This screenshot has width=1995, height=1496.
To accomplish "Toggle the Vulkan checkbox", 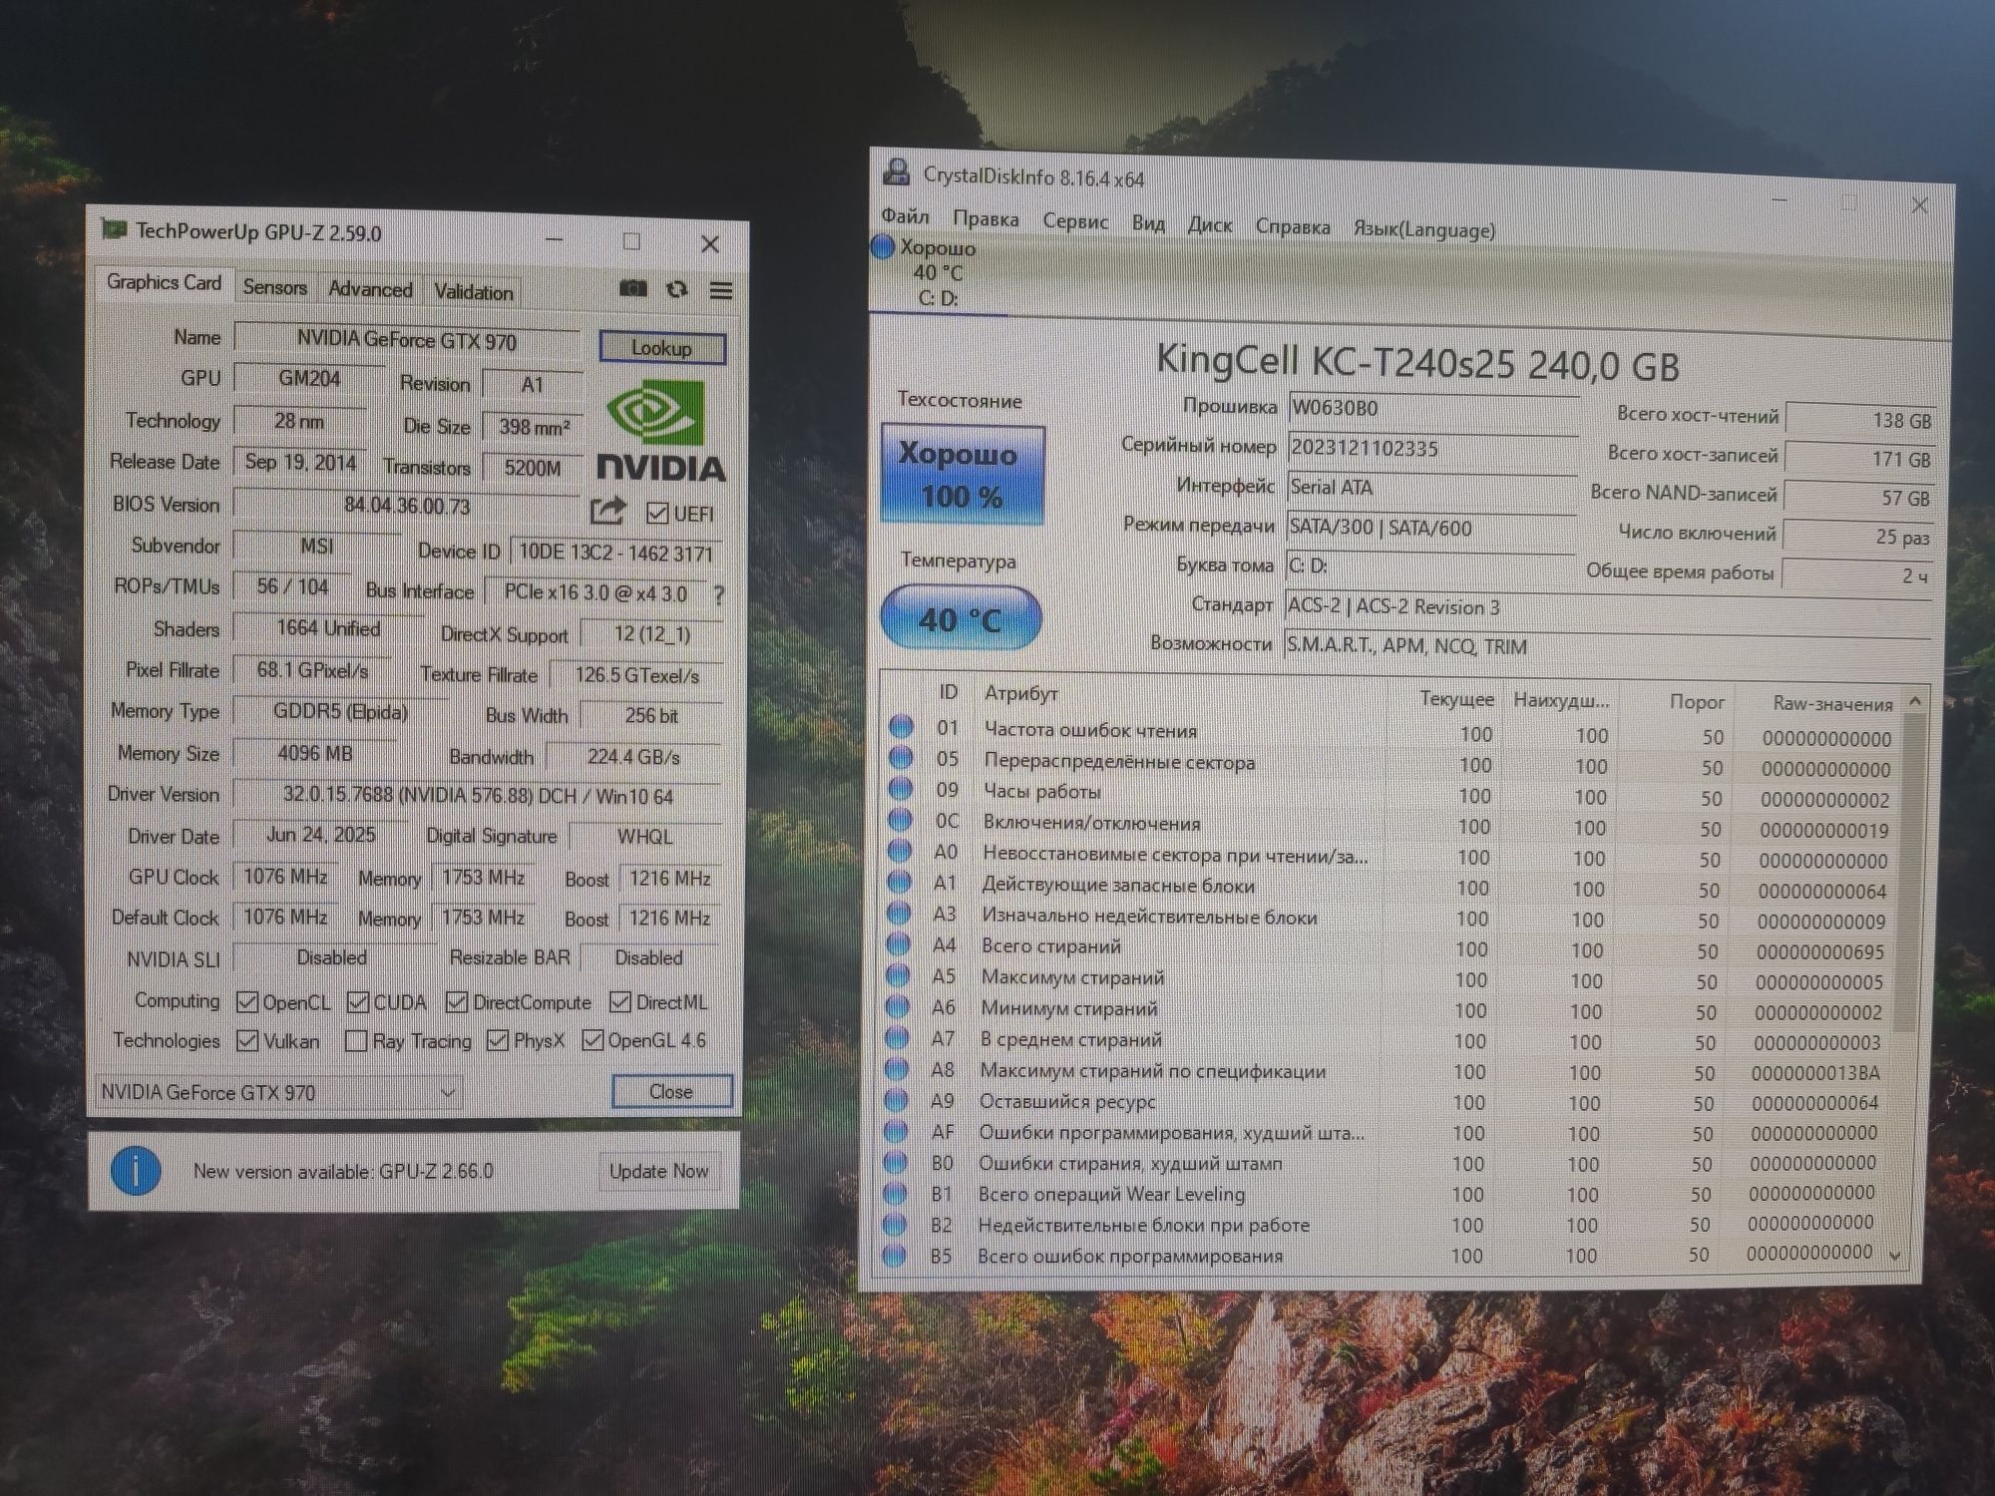I will pos(247,1041).
